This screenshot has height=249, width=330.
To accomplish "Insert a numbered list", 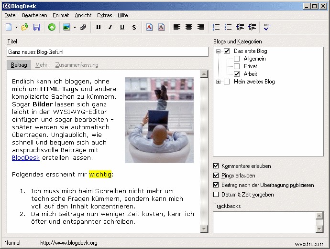I will pyautogui.click(x=216, y=27).
